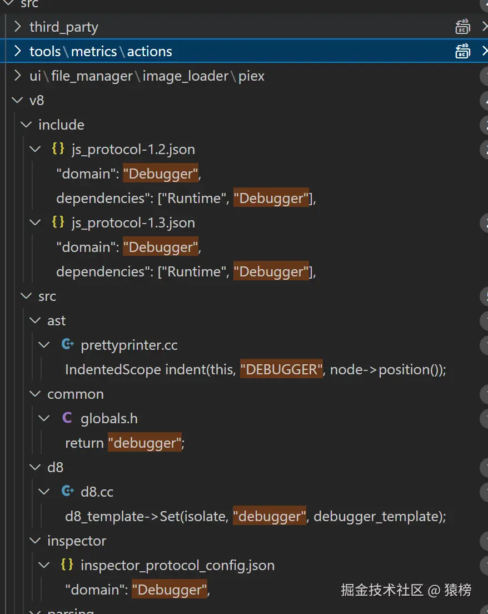Image resolution: width=488 pixels, height=614 pixels.
Task: Click the C++ icon next to d8.cc
Action: pyautogui.click(x=67, y=491)
